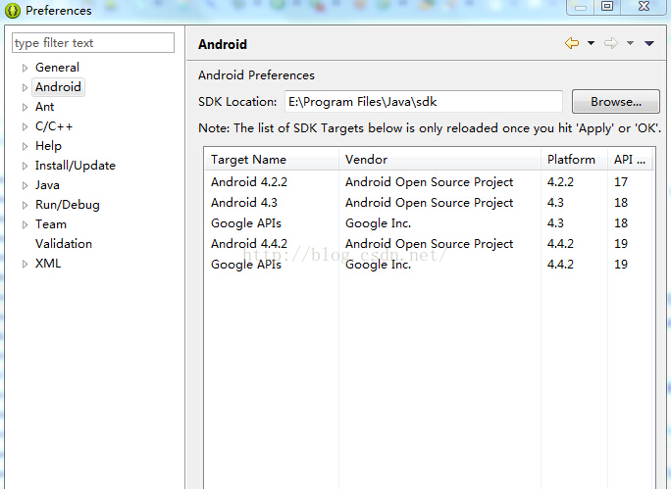Expand the Java tree node
The height and width of the screenshot is (489, 671).
click(25, 185)
